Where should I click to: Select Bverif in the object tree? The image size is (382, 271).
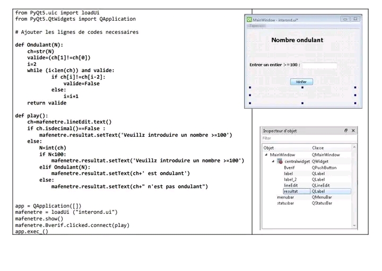coord(289,168)
